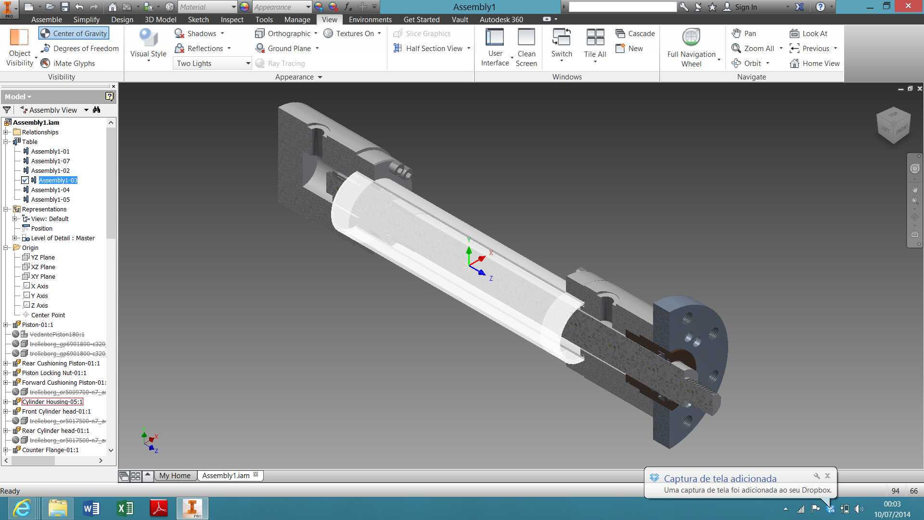
Task: Open the Reflections options dropdown
Action: point(229,48)
